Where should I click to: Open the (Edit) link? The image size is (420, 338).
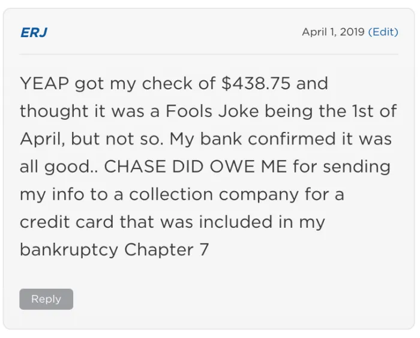[383, 32]
